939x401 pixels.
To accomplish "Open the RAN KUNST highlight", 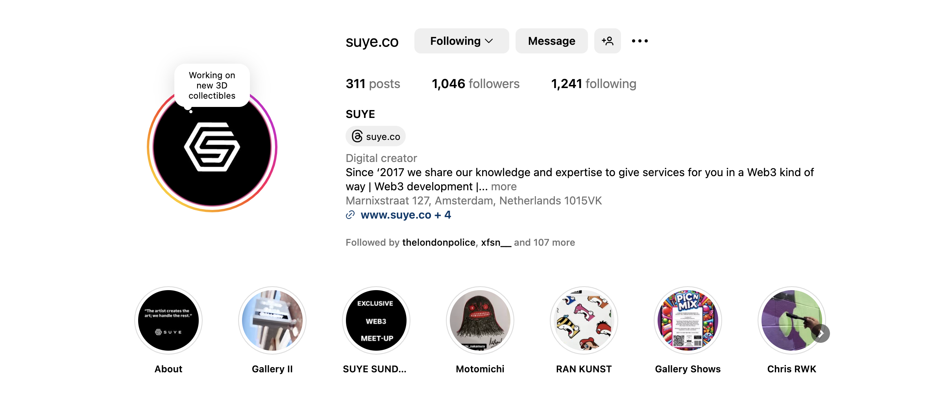I will tap(584, 320).
